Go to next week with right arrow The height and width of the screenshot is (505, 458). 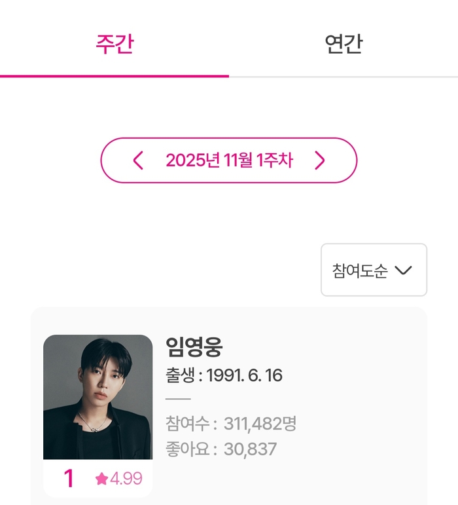[319, 160]
